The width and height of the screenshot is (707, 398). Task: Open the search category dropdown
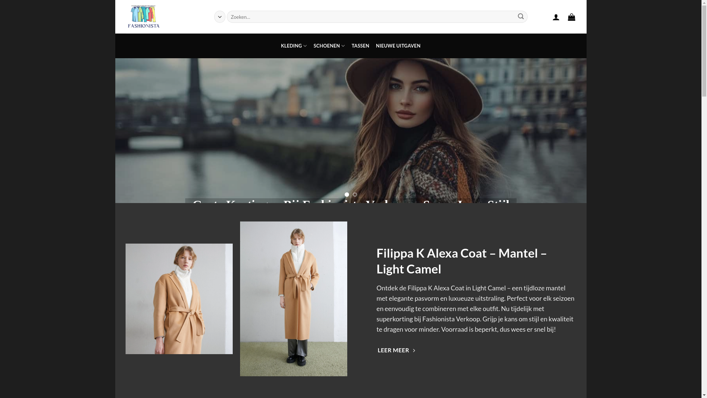click(x=220, y=17)
